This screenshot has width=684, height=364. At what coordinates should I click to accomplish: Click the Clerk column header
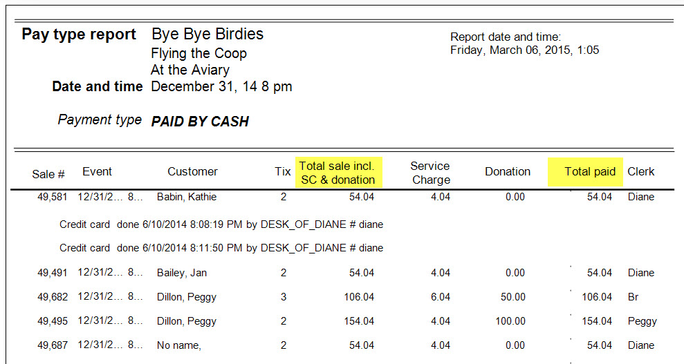pos(641,171)
